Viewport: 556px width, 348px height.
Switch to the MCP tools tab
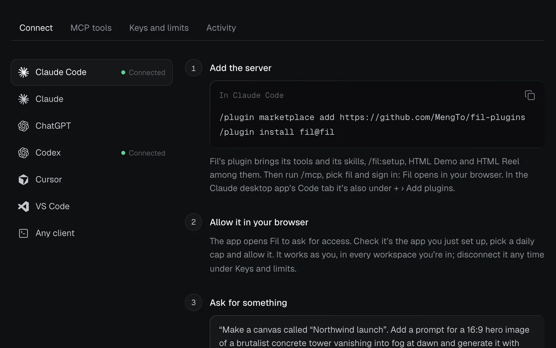91,28
